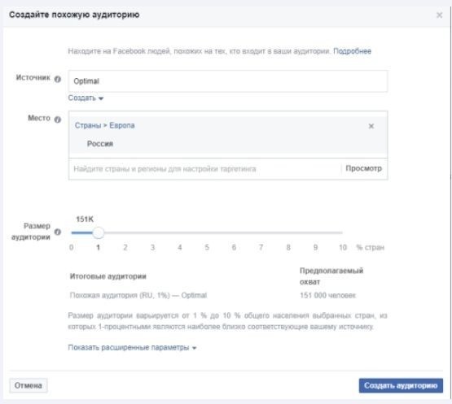Image resolution: width=452 pixels, height=404 pixels.
Task: Expand Показать расширенные параметры
Action: tap(132, 348)
